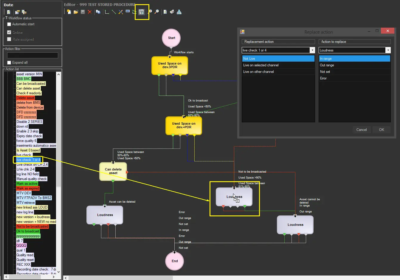Click the new workflow toolbar icon
This screenshot has width=400, height=280.
pyautogui.click(x=69, y=12)
